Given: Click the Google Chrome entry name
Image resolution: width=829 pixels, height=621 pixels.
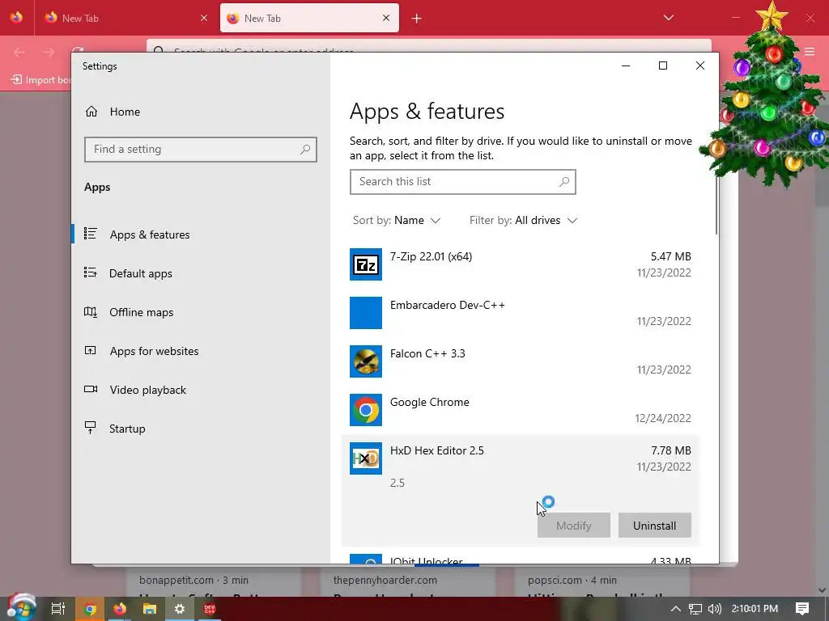Looking at the screenshot, I should pos(429,403).
